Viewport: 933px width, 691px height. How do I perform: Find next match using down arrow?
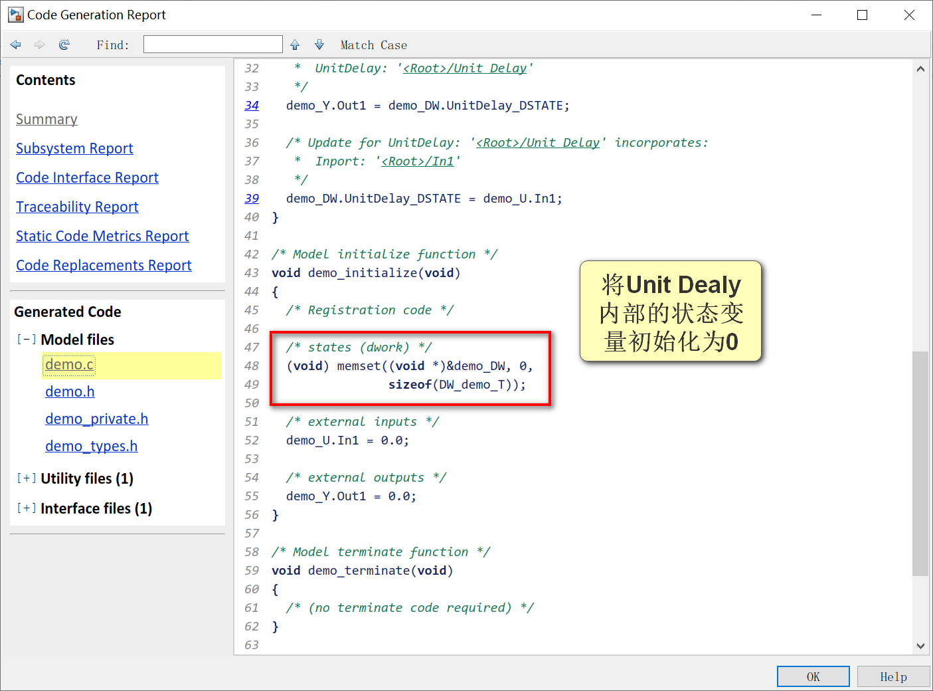(x=319, y=45)
